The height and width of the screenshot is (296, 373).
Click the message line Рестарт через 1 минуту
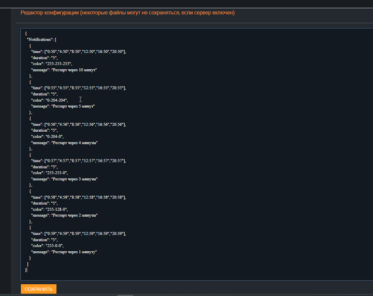click(73, 251)
